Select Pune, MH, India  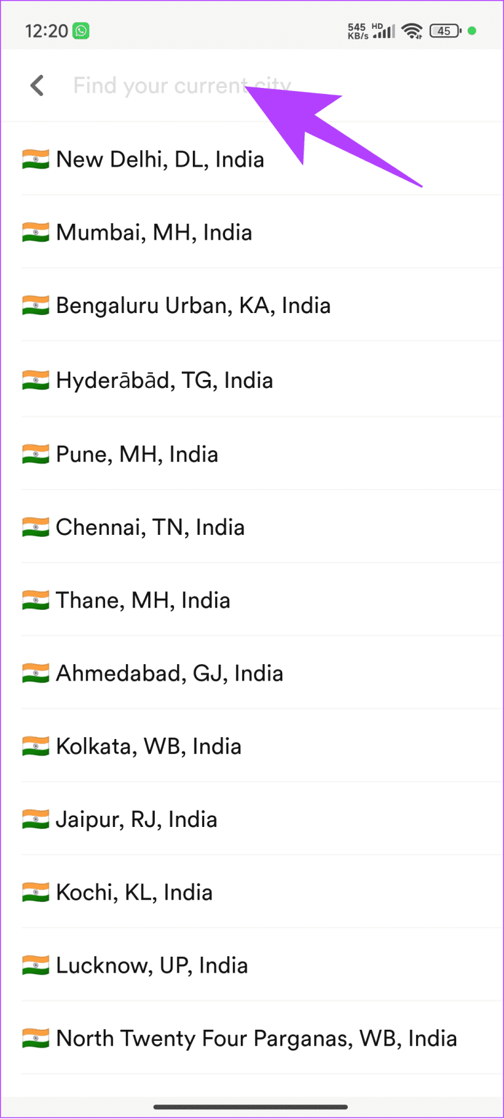click(x=137, y=454)
